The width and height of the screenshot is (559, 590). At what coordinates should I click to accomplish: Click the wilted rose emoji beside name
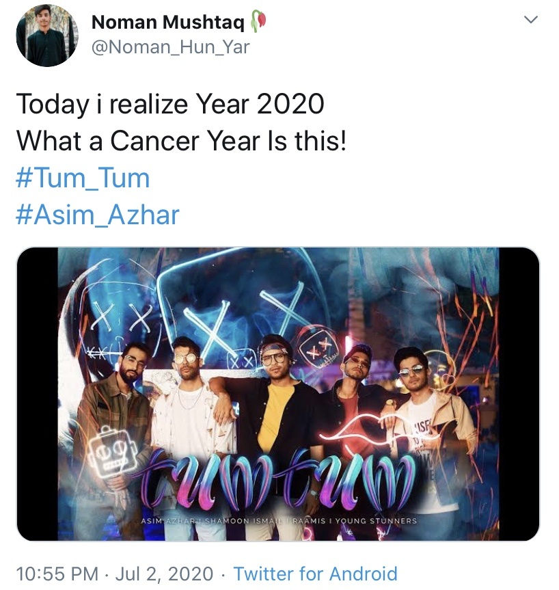pos(258,21)
